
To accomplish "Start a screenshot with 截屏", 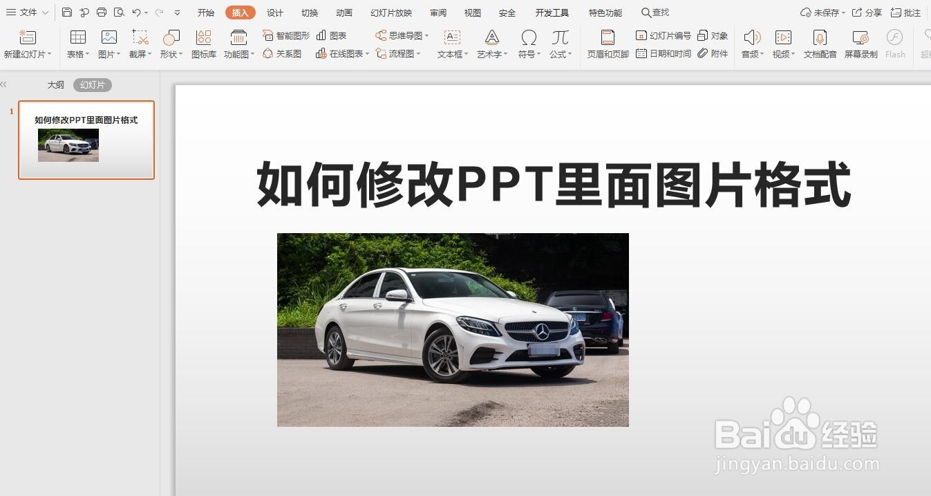I will (x=140, y=44).
